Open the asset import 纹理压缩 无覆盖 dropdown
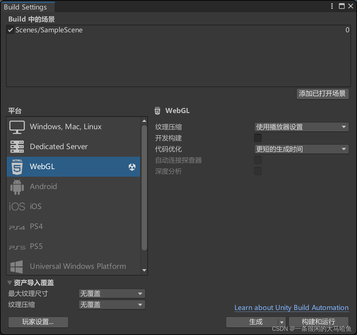The width and height of the screenshot is (357, 335). (112, 305)
